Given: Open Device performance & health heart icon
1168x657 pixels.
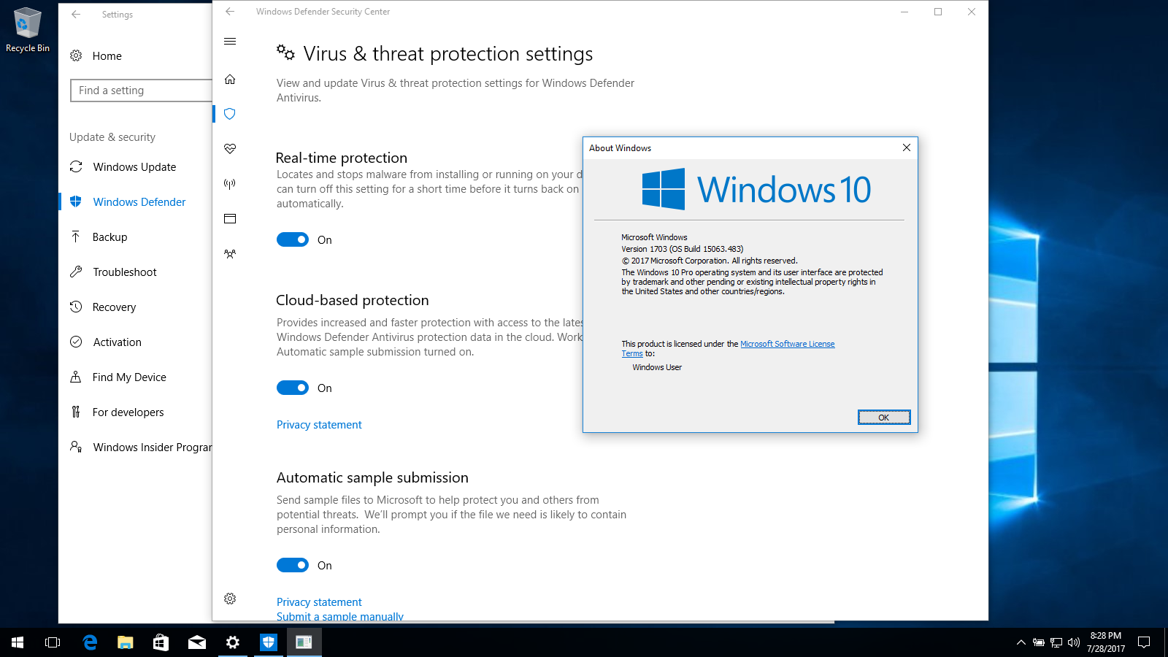Looking at the screenshot, I should click(230, 149).
